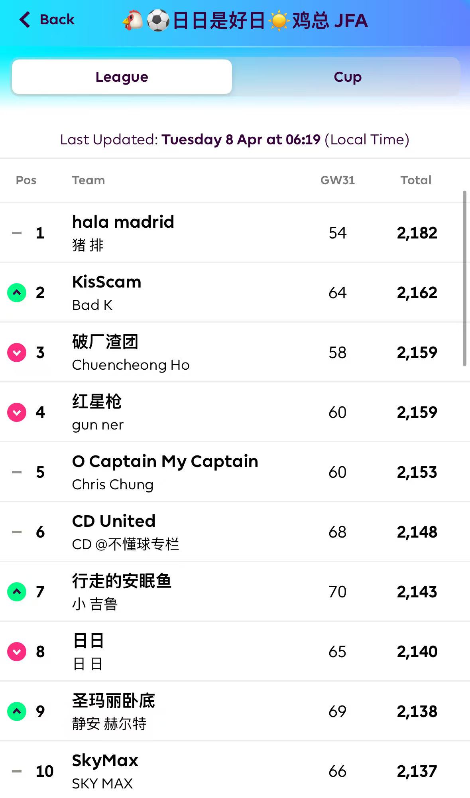Click the Total column header
This screenshot has width=470, height=798.
[416, 180]
